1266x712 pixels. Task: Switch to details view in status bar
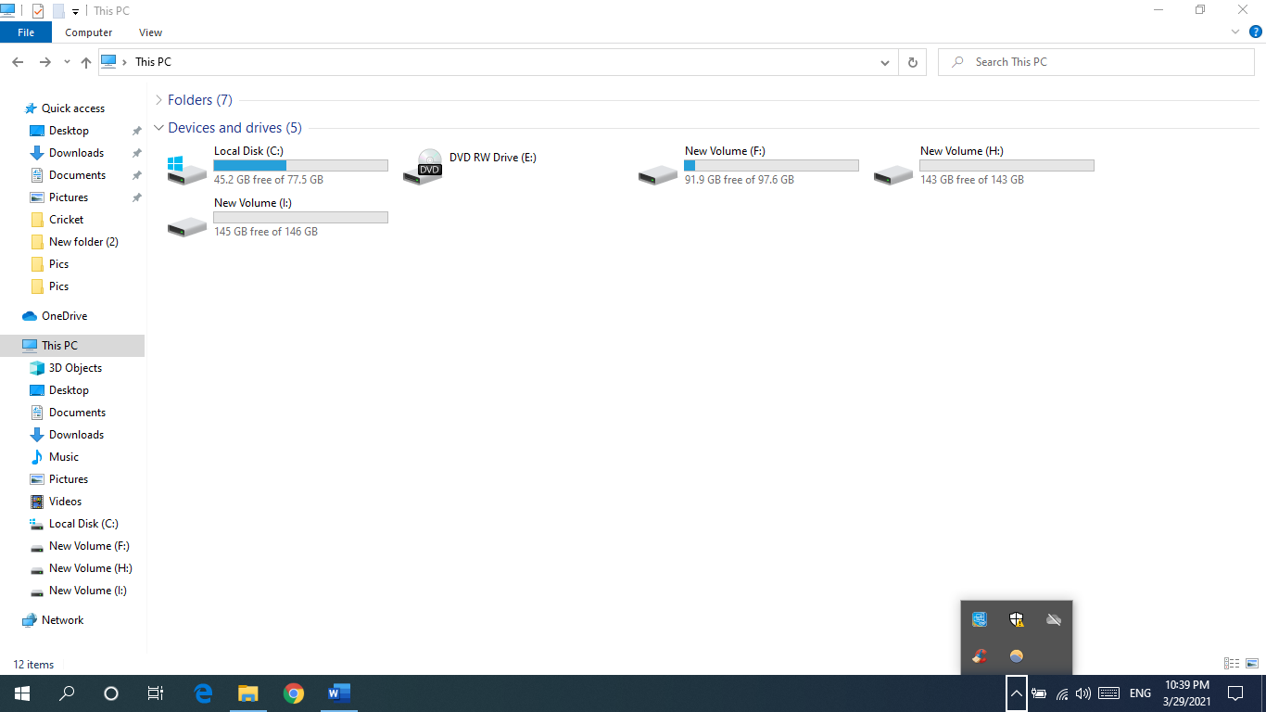(x=1232, y=664)
